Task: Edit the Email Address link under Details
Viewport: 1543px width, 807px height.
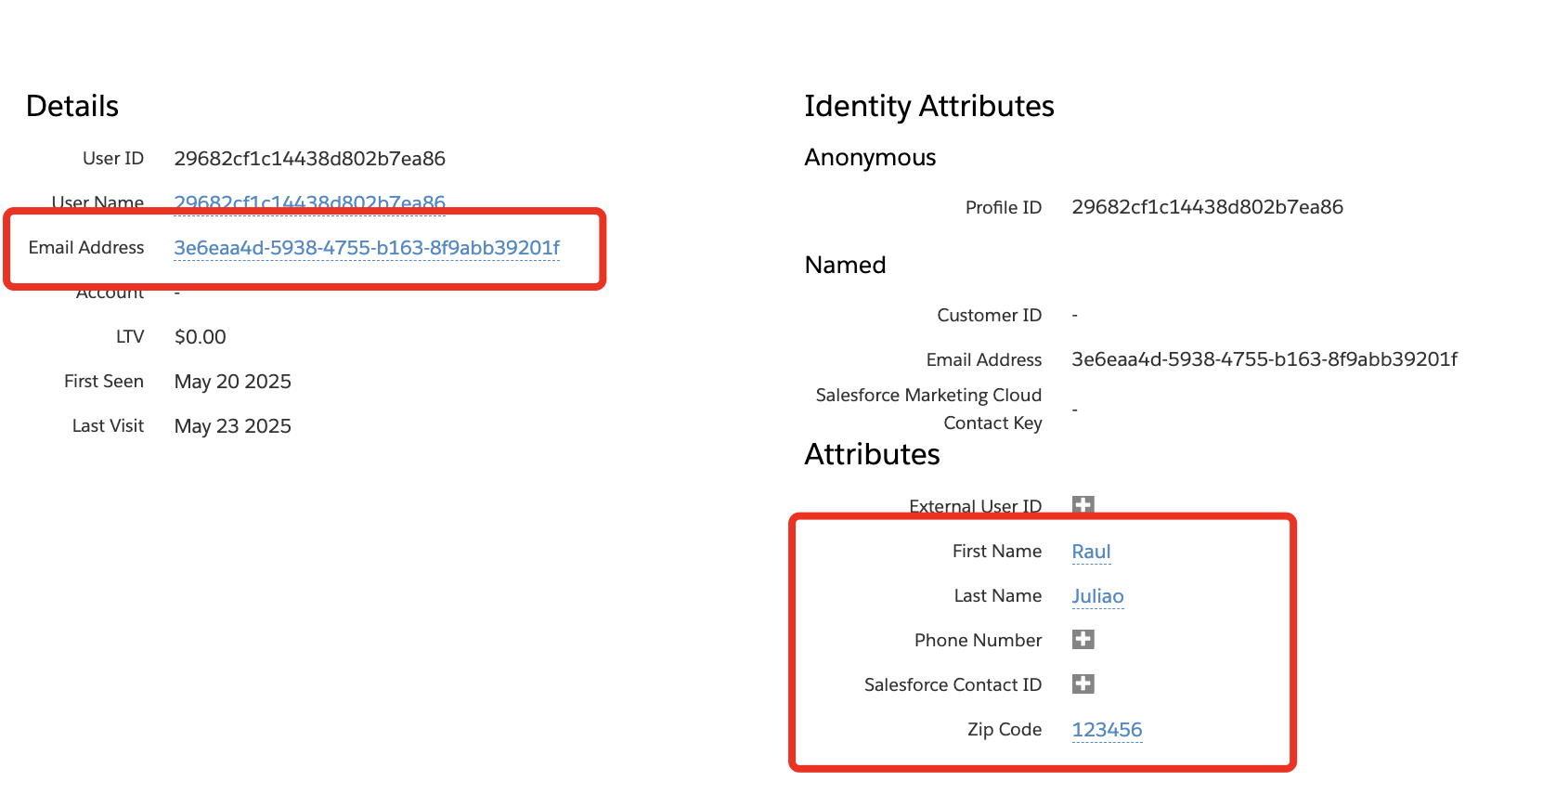Action: click(x=367, y=248)
